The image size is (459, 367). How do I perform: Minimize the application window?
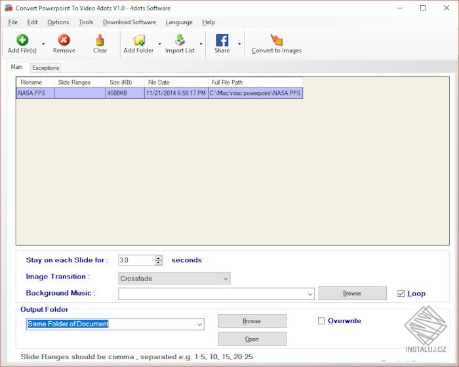point(399,8)
